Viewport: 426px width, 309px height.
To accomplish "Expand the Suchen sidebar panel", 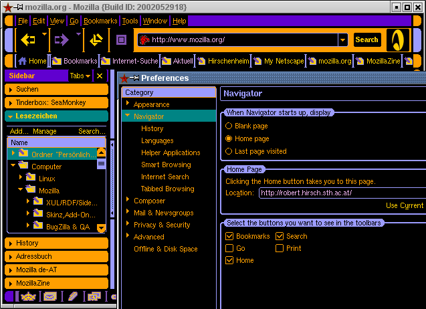I will (x=56, y=89).
